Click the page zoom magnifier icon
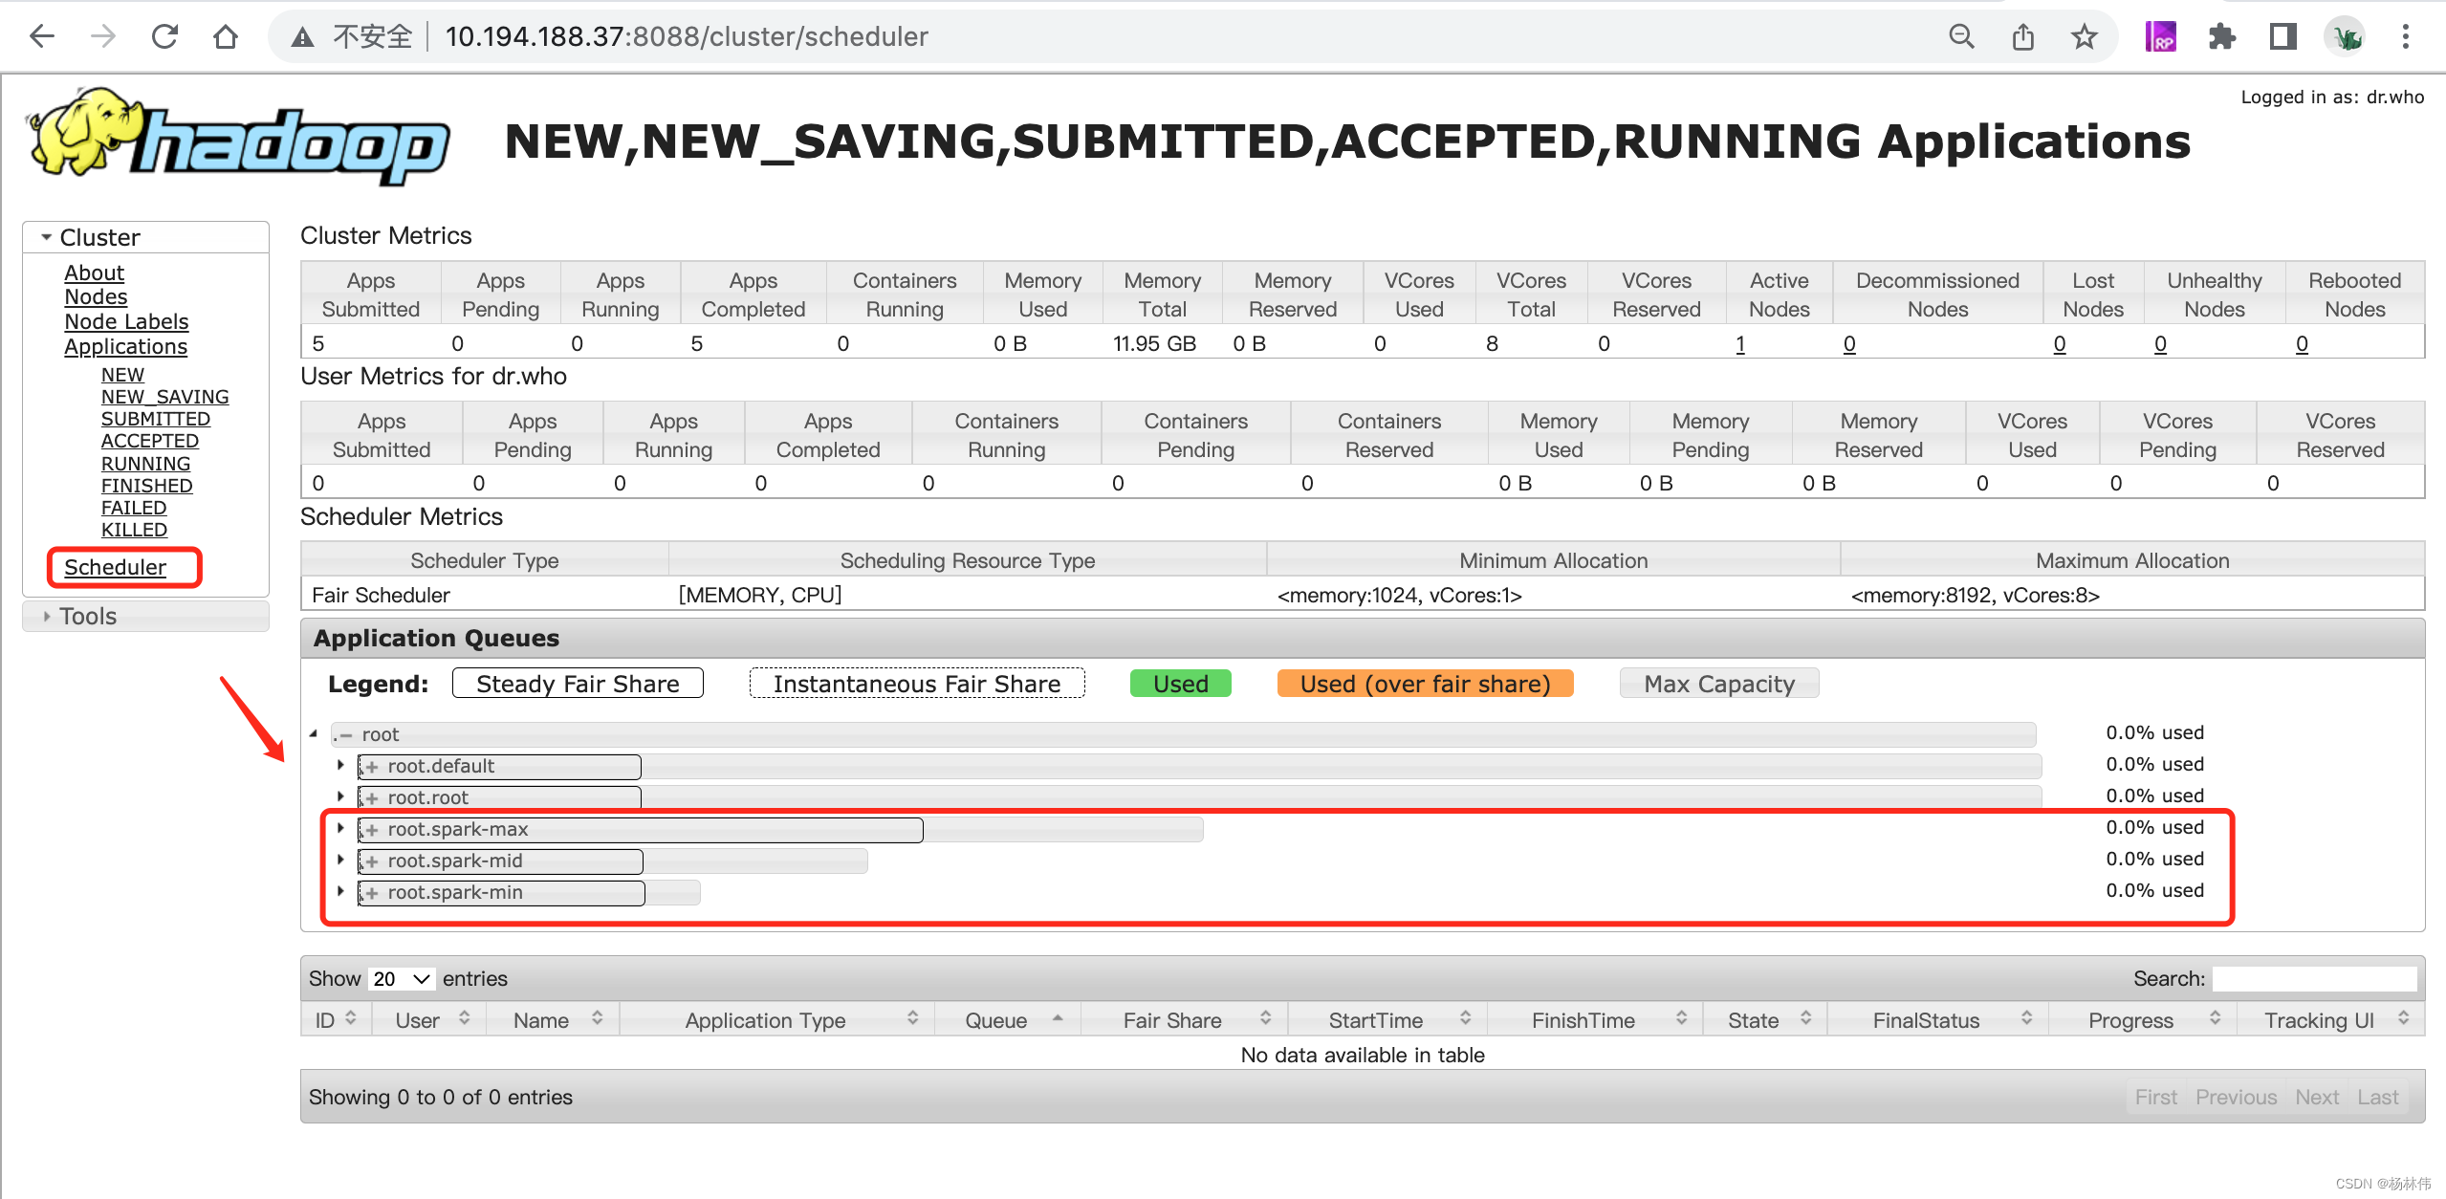The width and height of the screenshot is (2446, 1199). point(1961,36)
